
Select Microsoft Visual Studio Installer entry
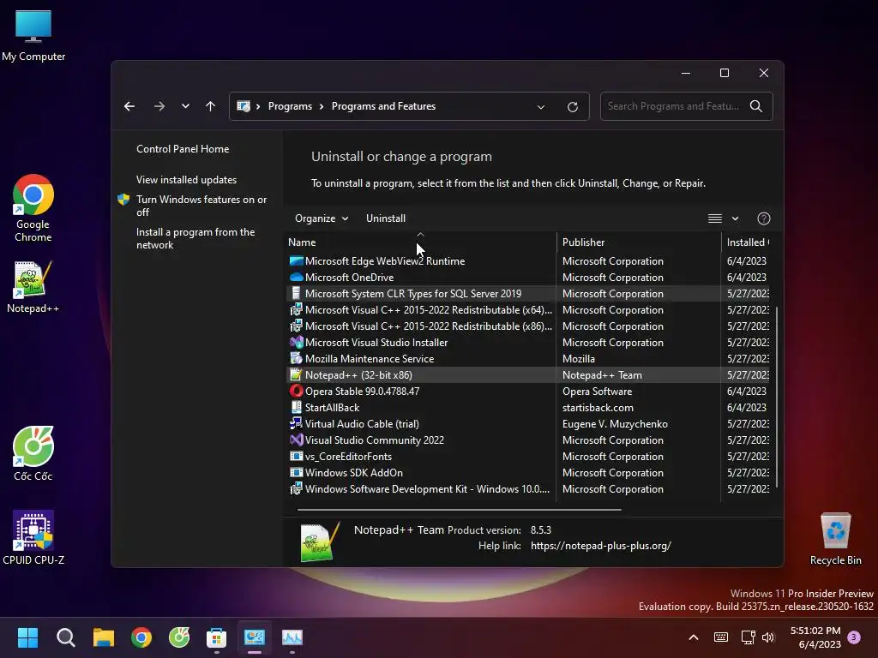point(528,343)
